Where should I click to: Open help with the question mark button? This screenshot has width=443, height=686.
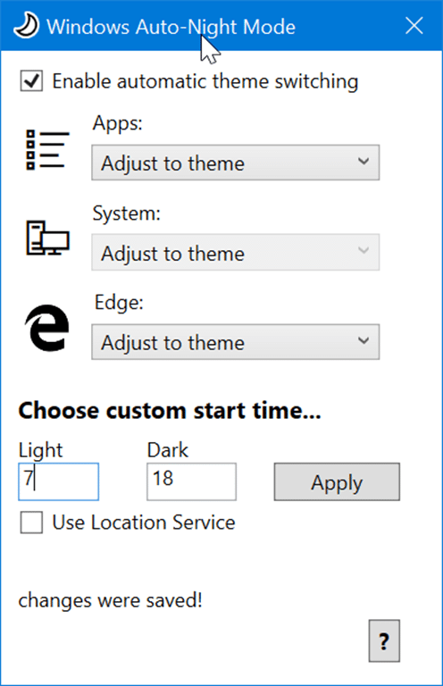pos(384,641)
